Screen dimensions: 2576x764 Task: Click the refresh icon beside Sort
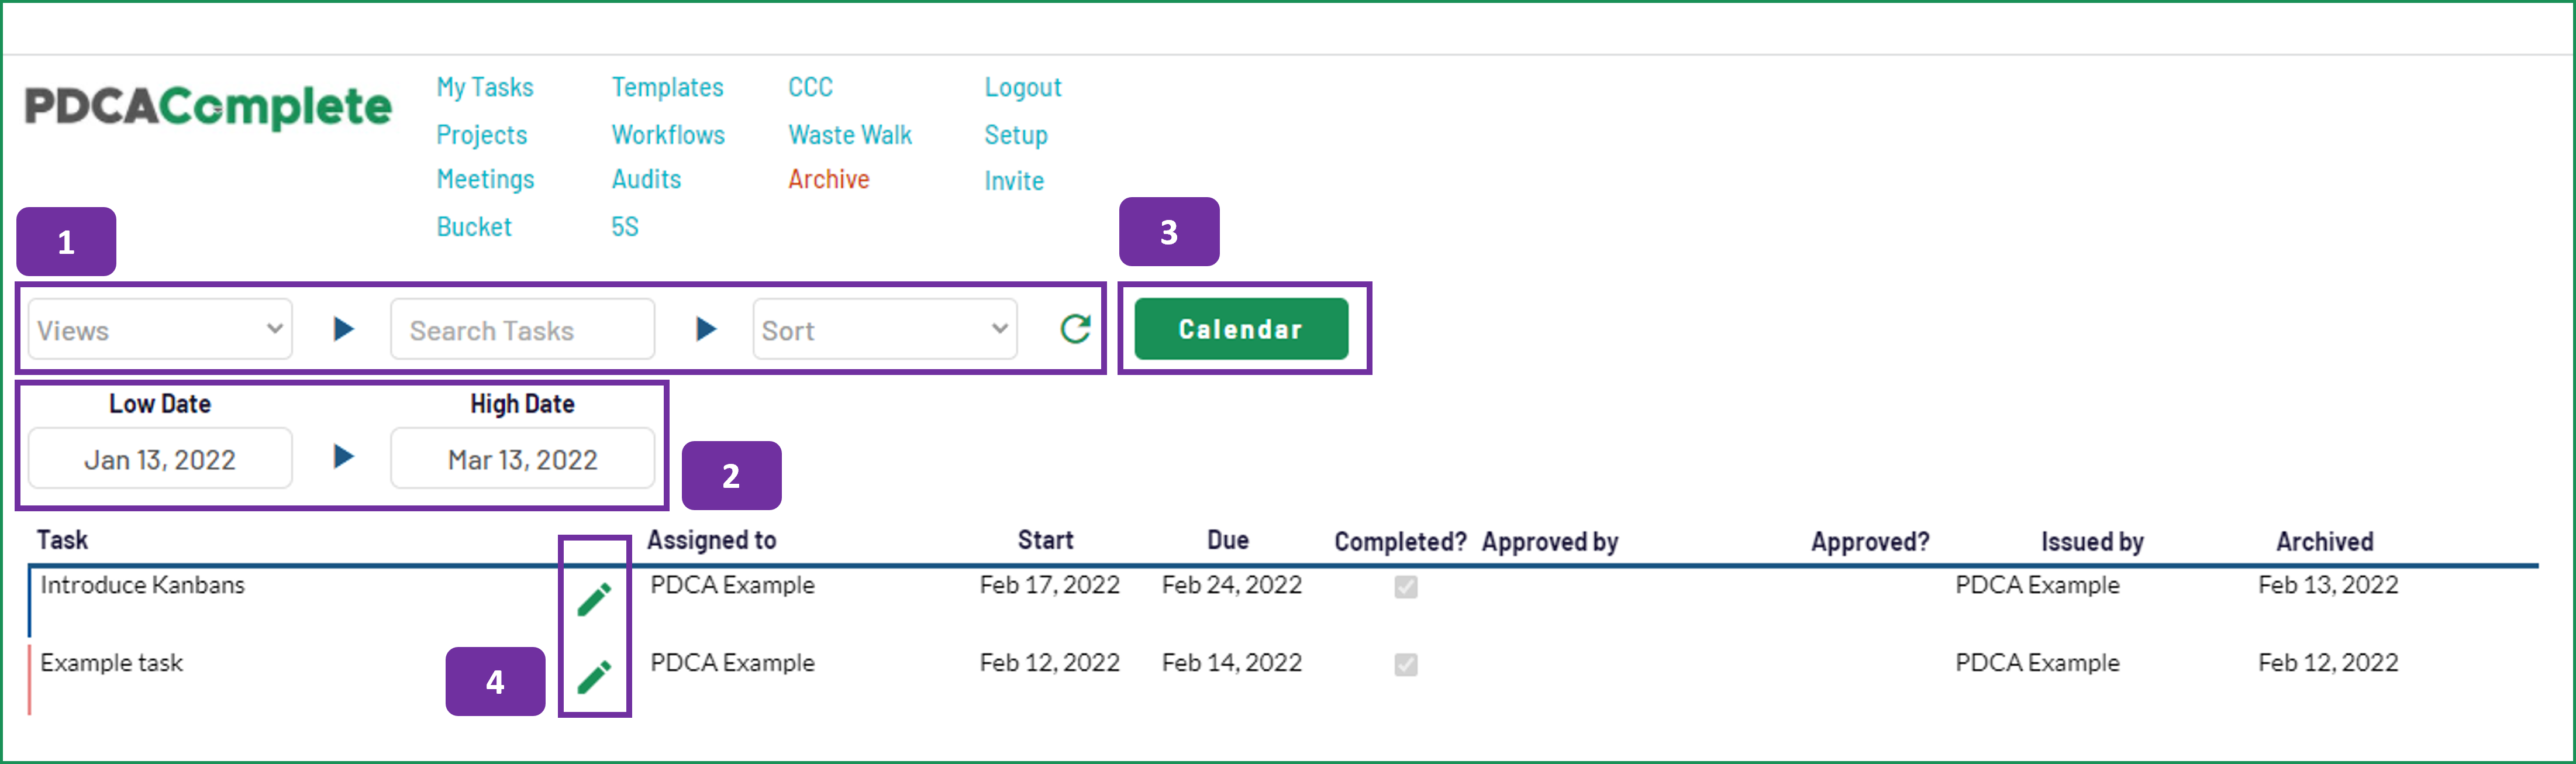(1075, 329)
